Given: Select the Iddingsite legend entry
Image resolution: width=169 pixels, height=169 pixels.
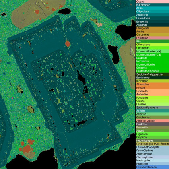Looking at the screenshot, I should (x=153, y=81).
